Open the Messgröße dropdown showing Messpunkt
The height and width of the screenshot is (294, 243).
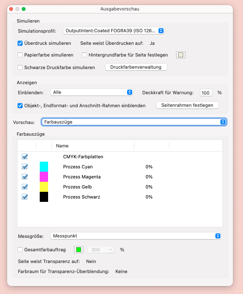[136, 236]
